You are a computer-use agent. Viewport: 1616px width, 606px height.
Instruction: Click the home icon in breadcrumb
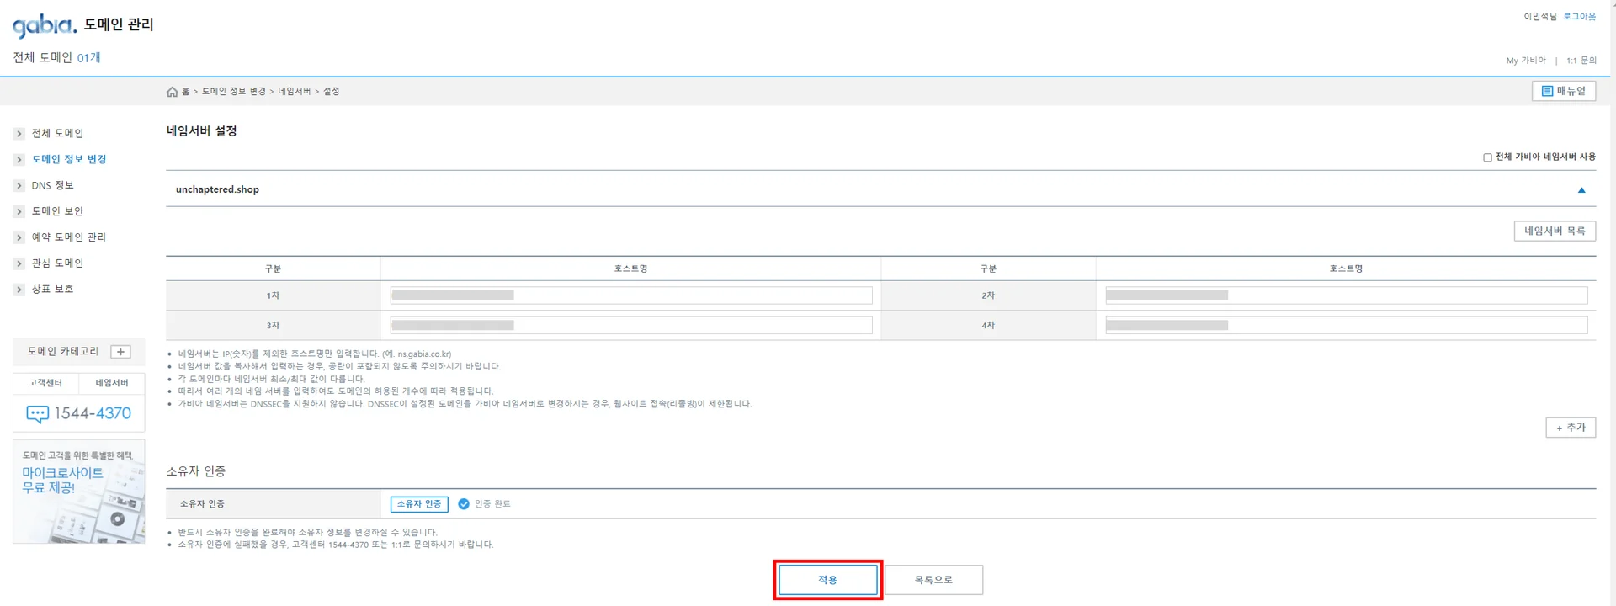pos(172,92)
